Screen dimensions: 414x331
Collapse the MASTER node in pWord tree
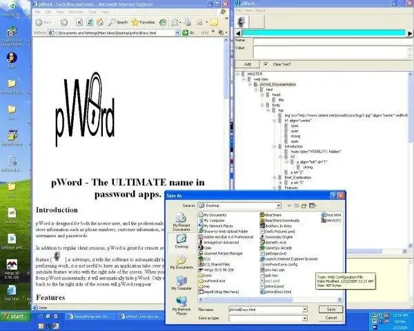[237, 74]
